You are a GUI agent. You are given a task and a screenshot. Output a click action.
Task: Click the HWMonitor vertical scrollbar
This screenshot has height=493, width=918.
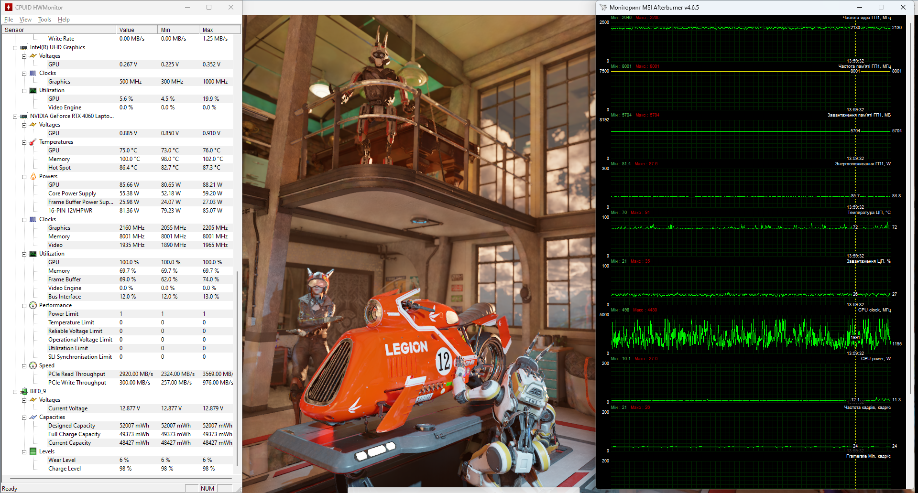pyautogui.click(x=237, y=368)
